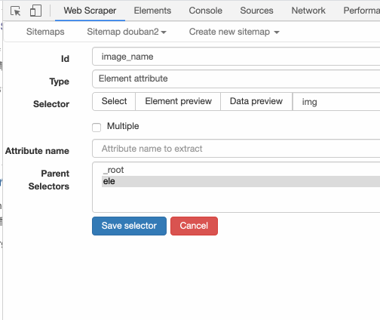Focus the Attribute name input field
This screenshot has height=320, width=380.
point(236,149)
